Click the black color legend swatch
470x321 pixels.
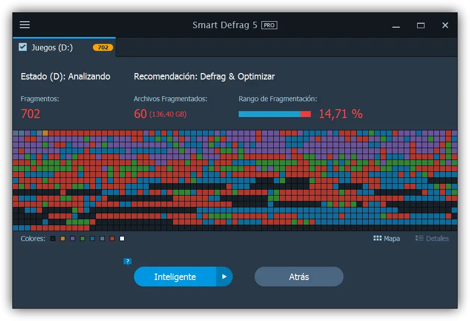[53, 239]
